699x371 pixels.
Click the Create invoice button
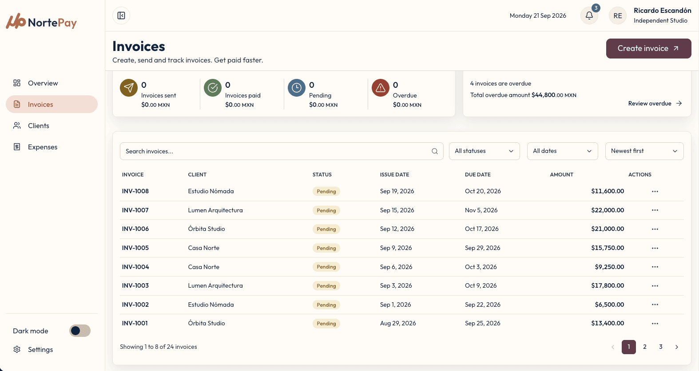coord(648,48)
